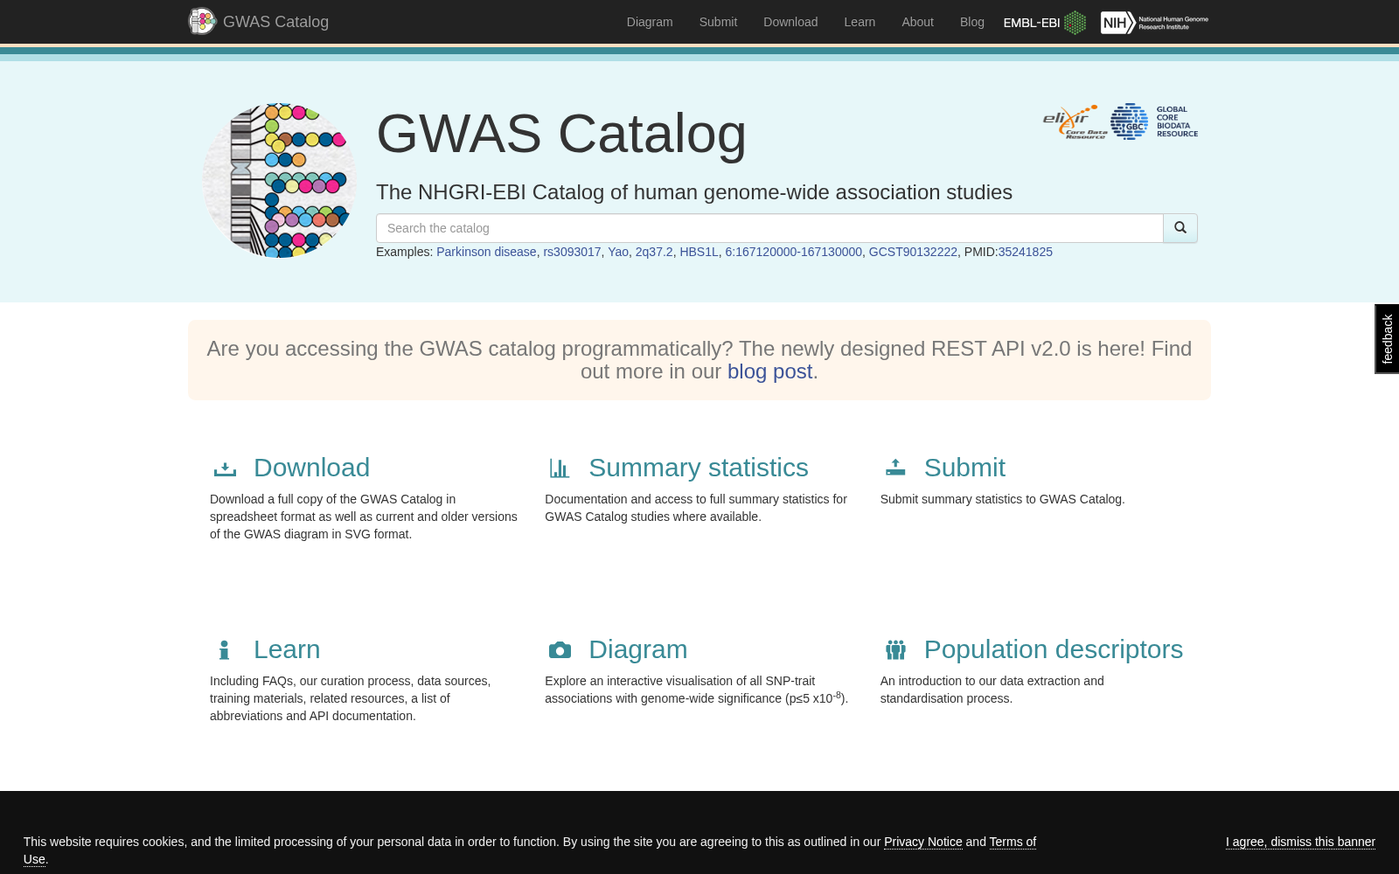Open the Submit section heading link

[964, 468]
